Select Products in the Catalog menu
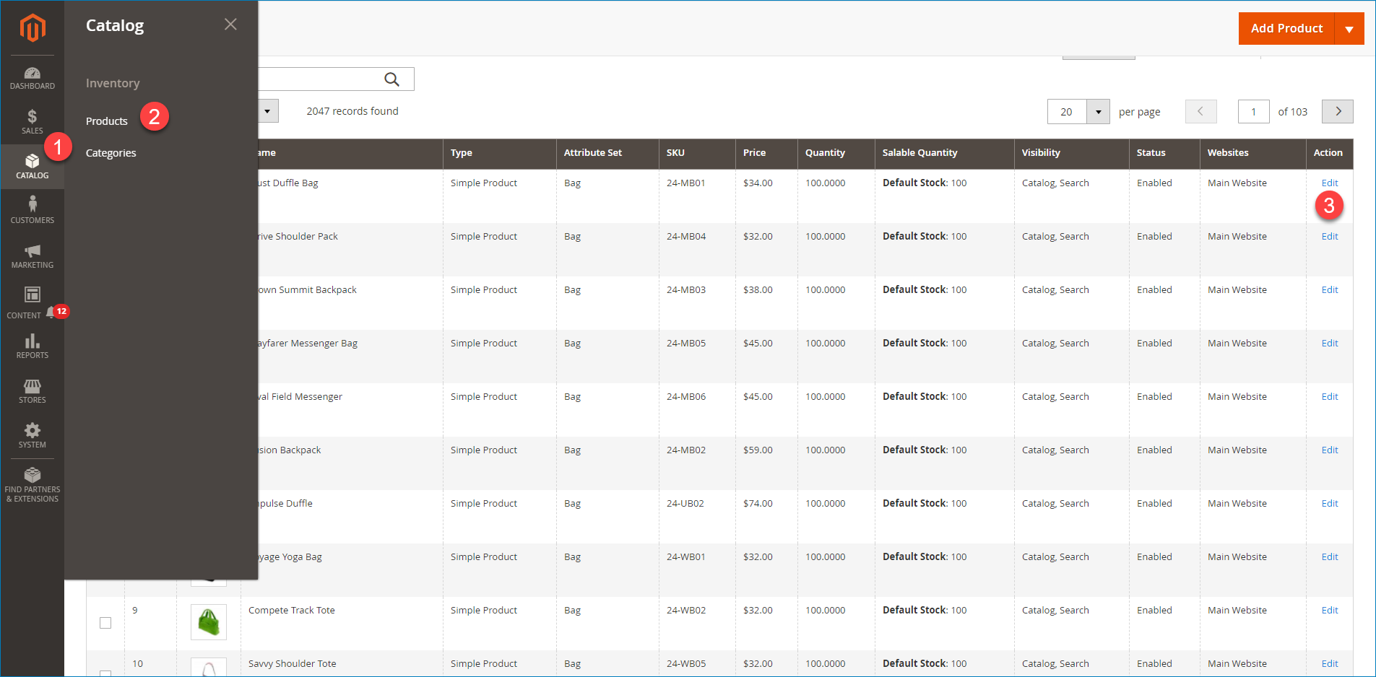The image size is (1376, 677). tap(106, 121)
